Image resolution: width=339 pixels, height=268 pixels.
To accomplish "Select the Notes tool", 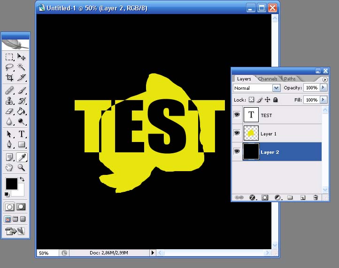I will point(9,157).
